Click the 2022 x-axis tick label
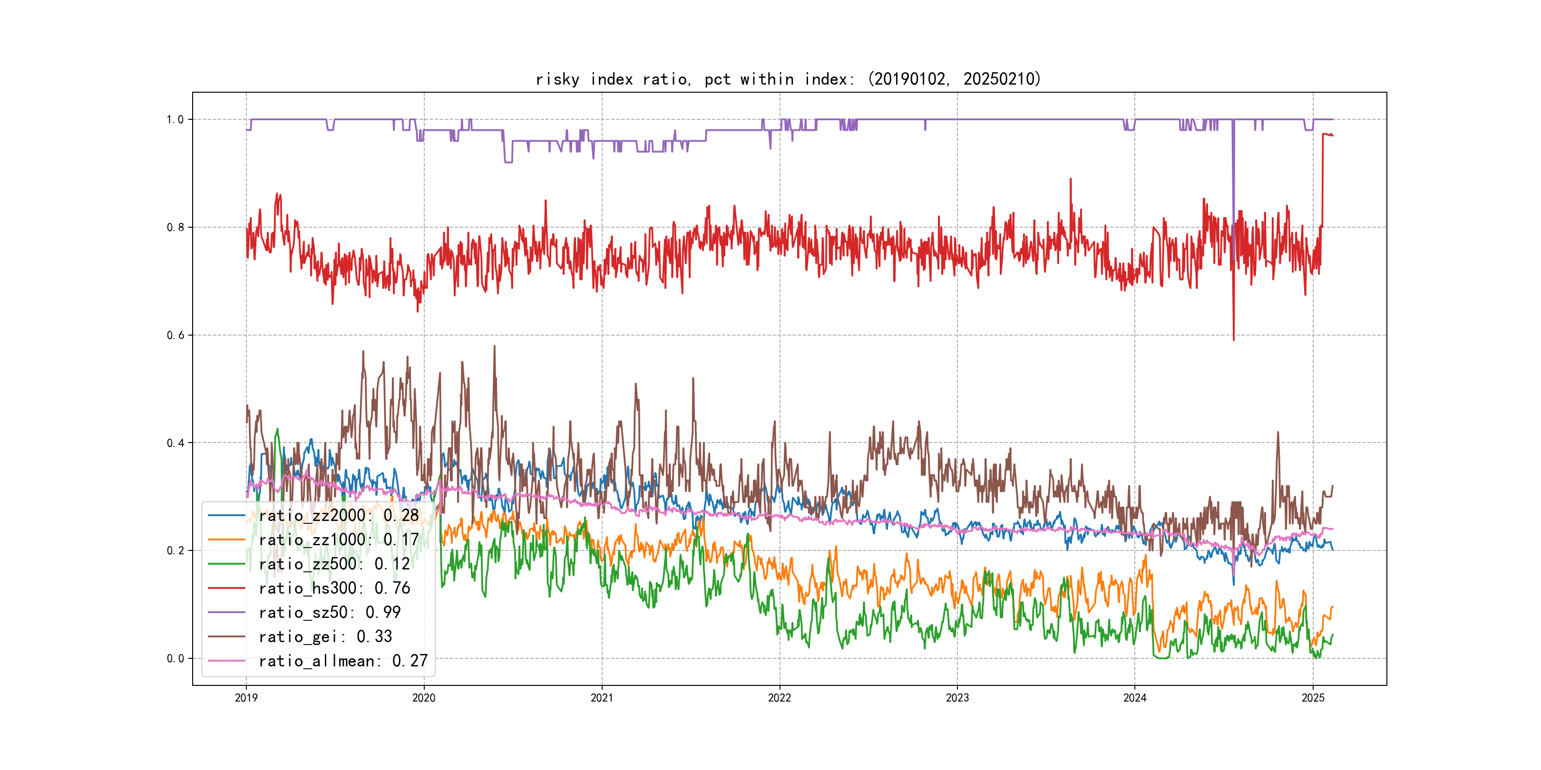1541x770 pixels. (779, 698)
